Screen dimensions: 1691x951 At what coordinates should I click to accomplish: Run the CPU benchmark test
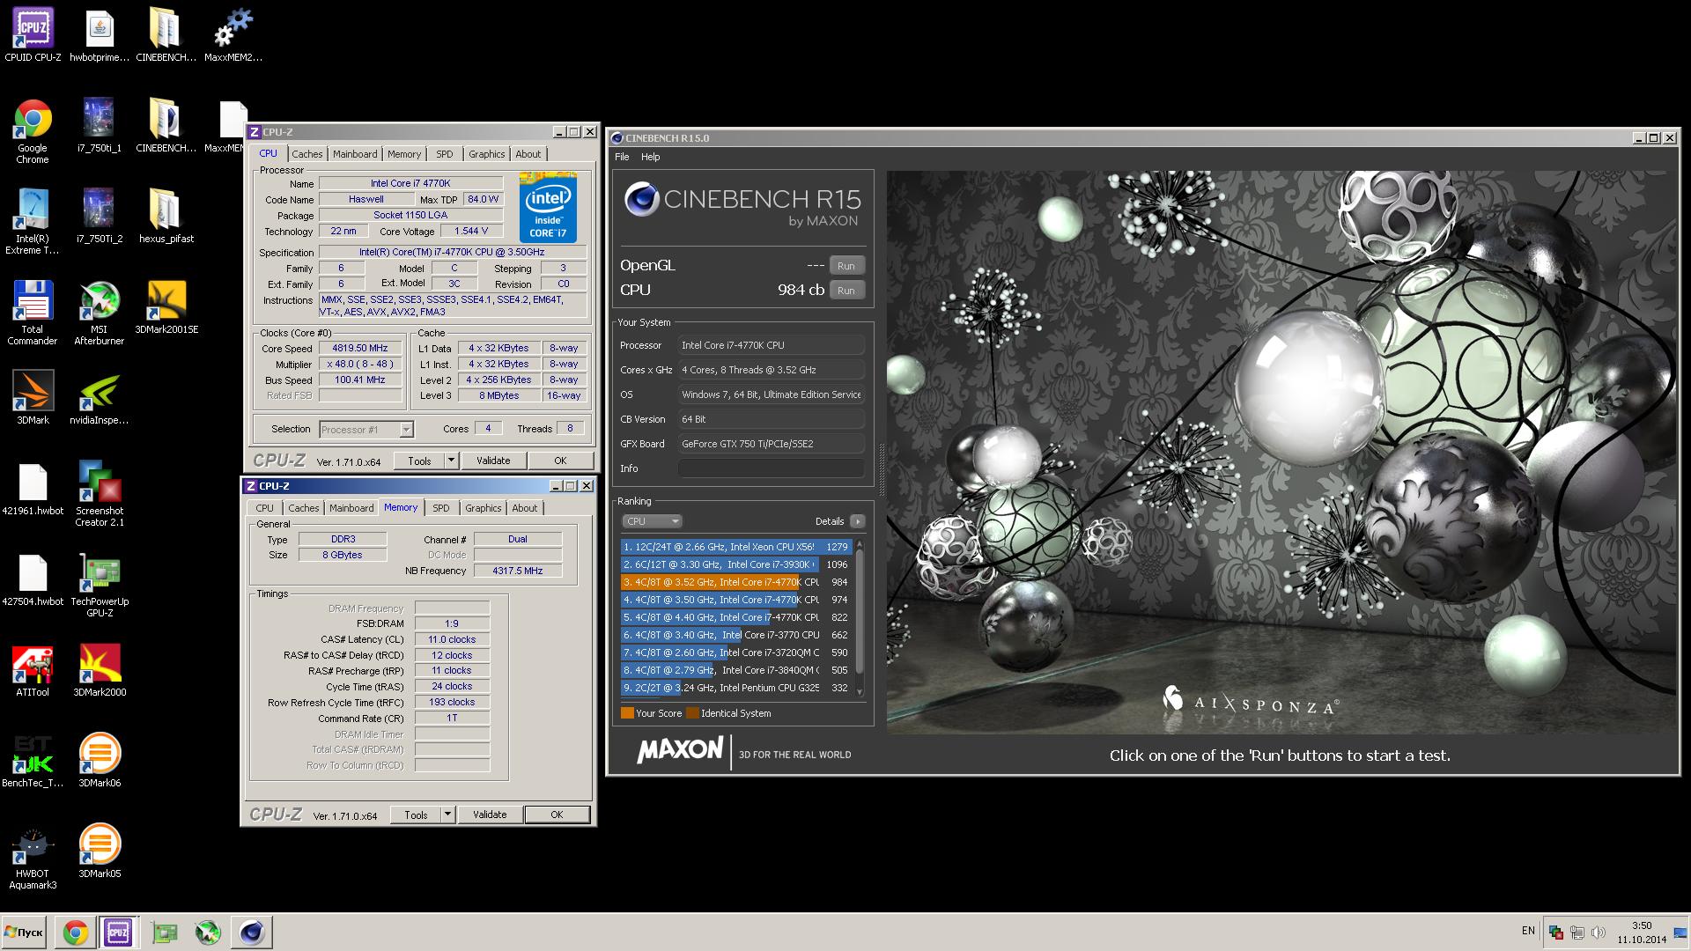(845, 290)
